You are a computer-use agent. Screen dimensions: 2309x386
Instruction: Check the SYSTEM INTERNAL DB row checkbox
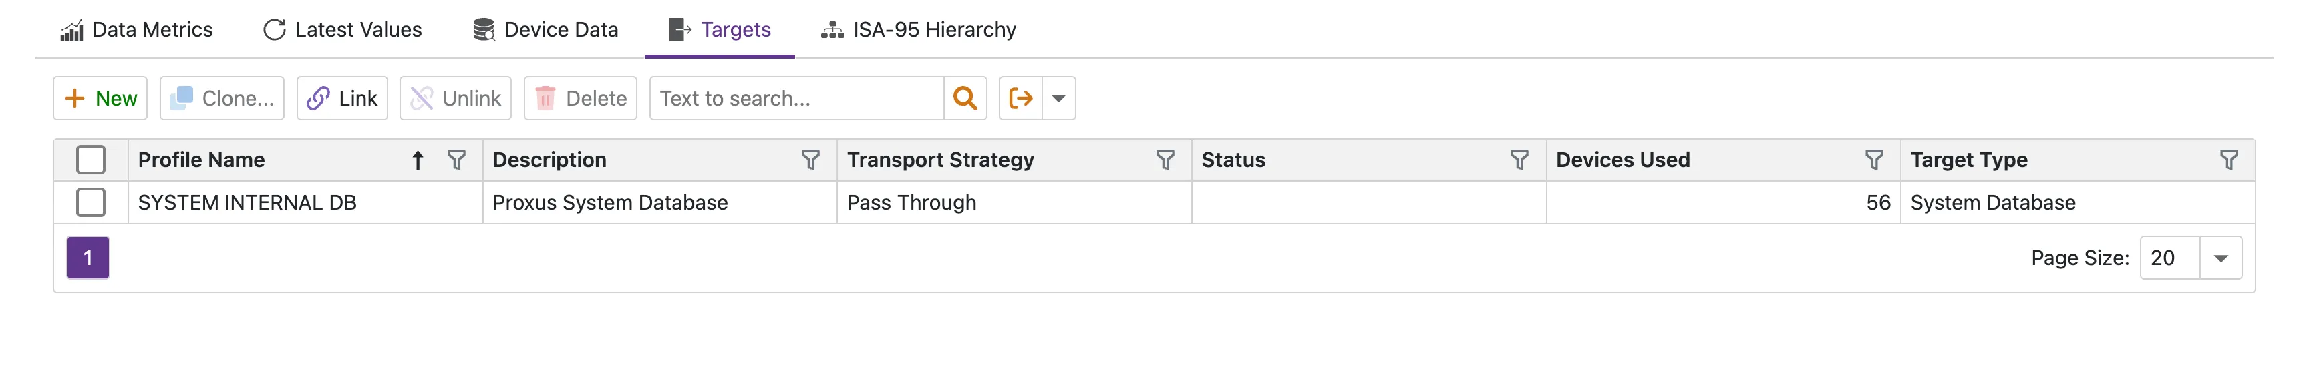click(91, 202)
